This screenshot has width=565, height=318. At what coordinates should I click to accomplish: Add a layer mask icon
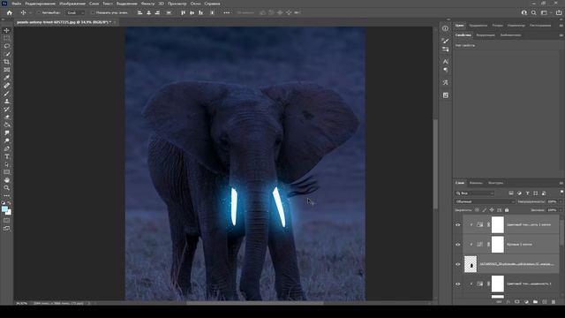click(x=517, y=302)
